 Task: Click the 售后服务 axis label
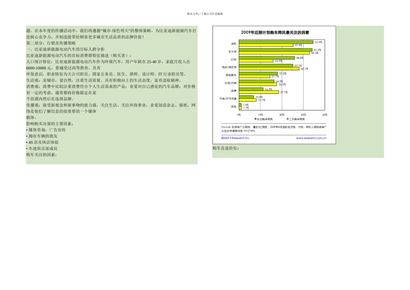[231, 75]
